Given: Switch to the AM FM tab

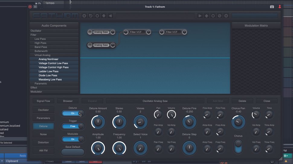Looking at the screenshot, I should [43, 151].
